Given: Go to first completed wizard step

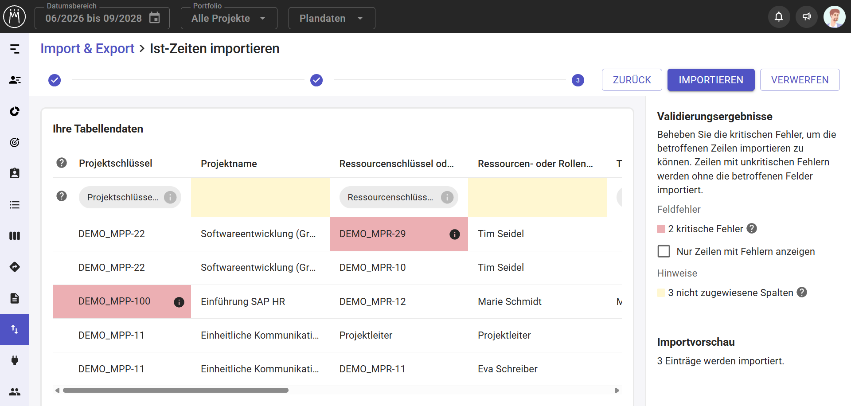Looking at the screenshot, I should point(55,80).
